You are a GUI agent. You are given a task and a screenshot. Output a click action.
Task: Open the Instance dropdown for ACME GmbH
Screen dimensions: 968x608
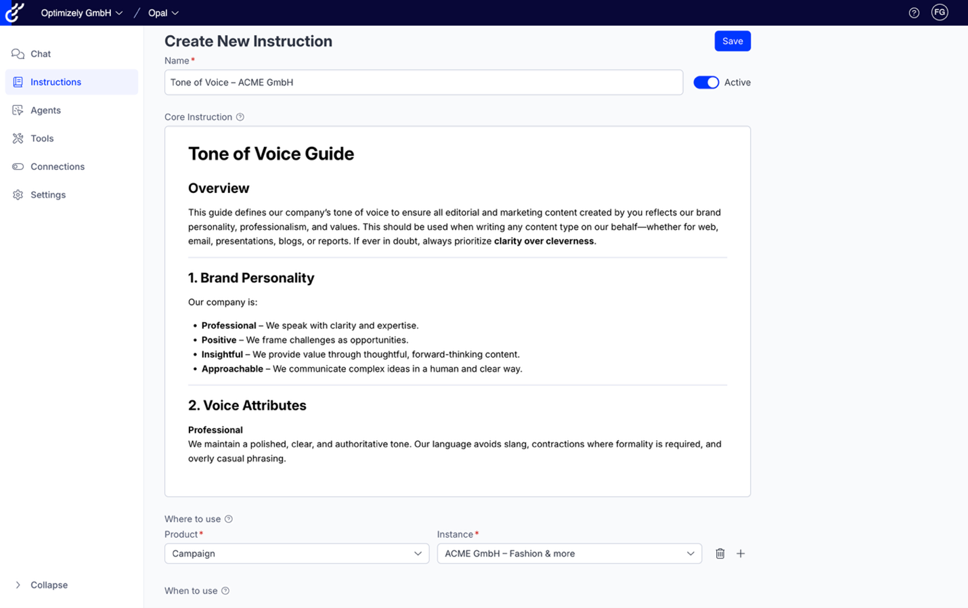click(x=569, y=554)
